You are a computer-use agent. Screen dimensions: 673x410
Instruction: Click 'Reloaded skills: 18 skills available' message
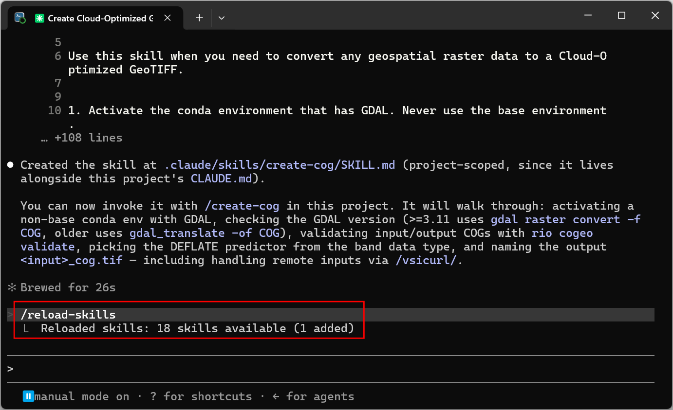point(197,328)
